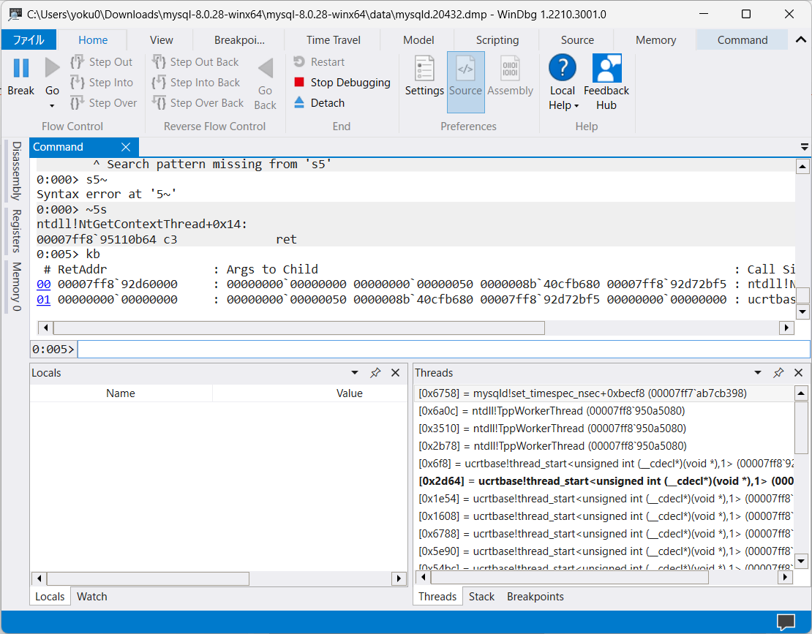This screenshot has height=634, width=812.
Task: Select thread [0x6a0c] ntdll!TppWorkerThread
Action: click(604, 411)
